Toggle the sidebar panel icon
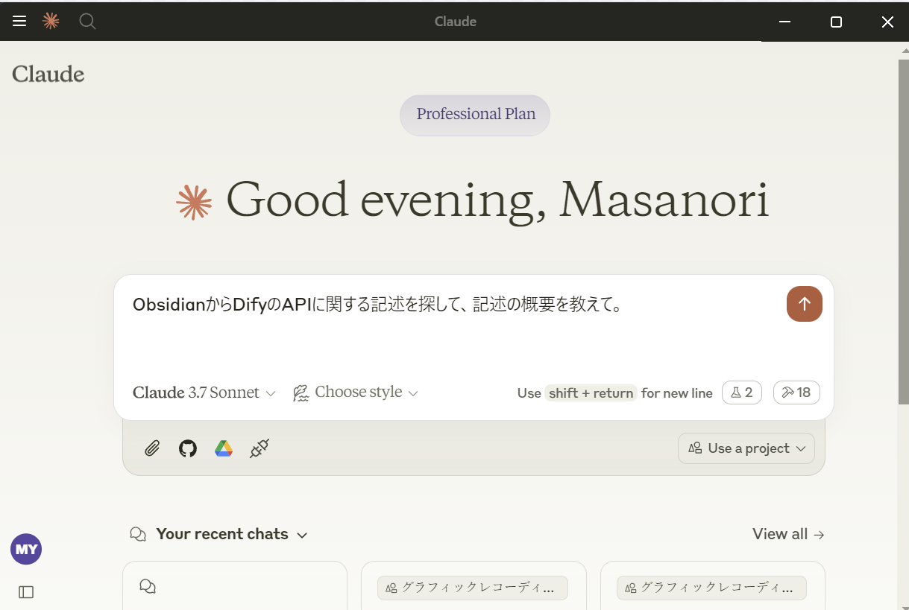Screen dimensions: 909x610 [26, 592]
